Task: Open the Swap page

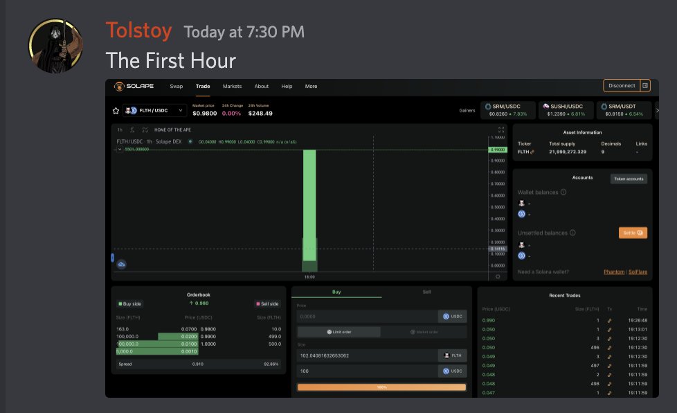Action: point(176,87)
